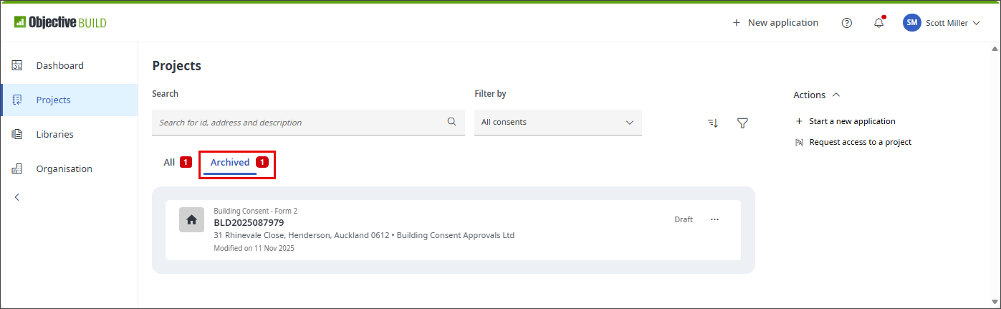The width and height of the screenshot is (1001, 309).
Task: Click the search magnifier icon
Action: [451, 122]
